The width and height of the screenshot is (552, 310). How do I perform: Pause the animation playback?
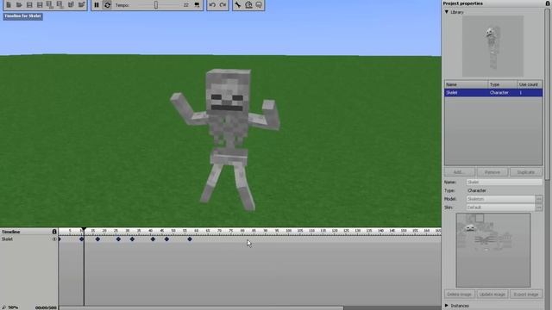[97, 5]
